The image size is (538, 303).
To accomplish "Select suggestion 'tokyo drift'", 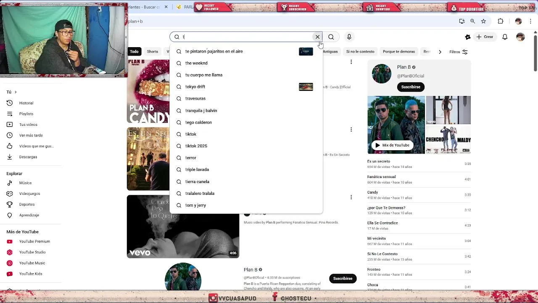I will pyautogui.click(x=246, y=87).
